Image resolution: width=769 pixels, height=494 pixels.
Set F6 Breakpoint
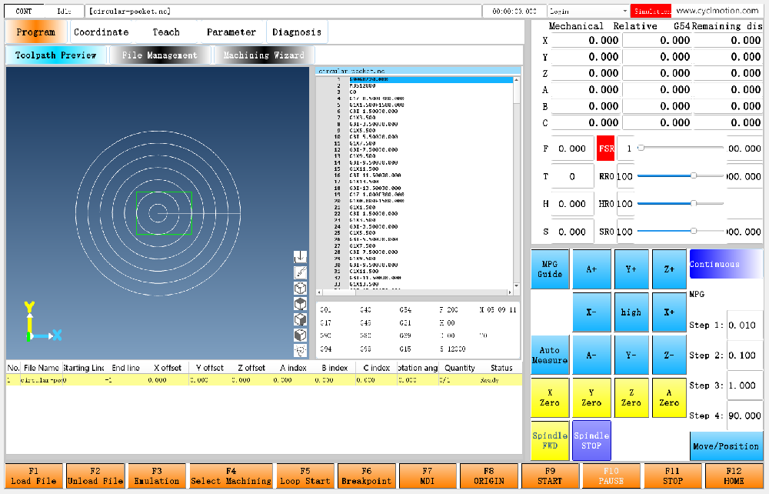pos(366,476)
